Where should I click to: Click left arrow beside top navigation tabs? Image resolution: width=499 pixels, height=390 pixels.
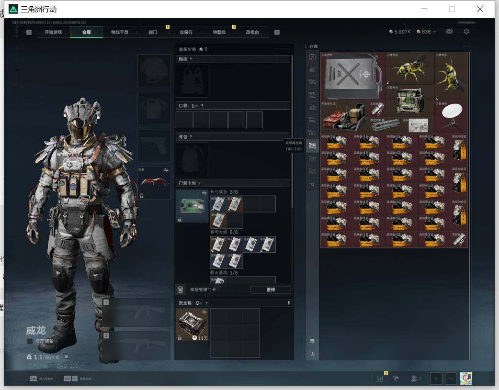click(29, 32)
